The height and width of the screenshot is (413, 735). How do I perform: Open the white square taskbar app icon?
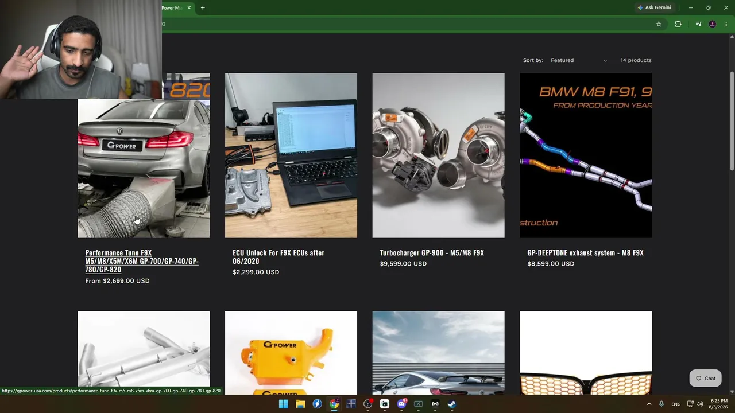pyautogui.click(x=385, y=404)
